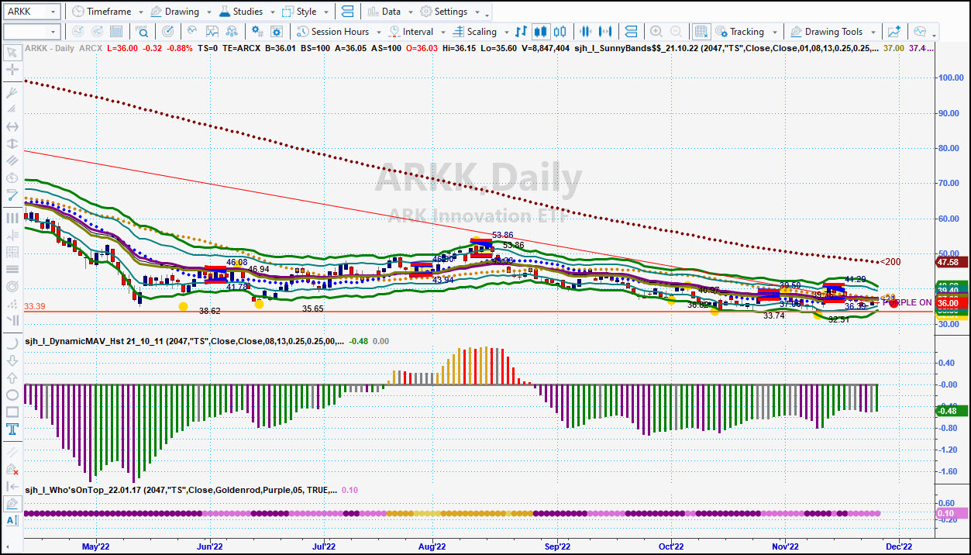971x555 pixels.
Task: Click the gear with hash icon
Action: click(x=257, y=32)
